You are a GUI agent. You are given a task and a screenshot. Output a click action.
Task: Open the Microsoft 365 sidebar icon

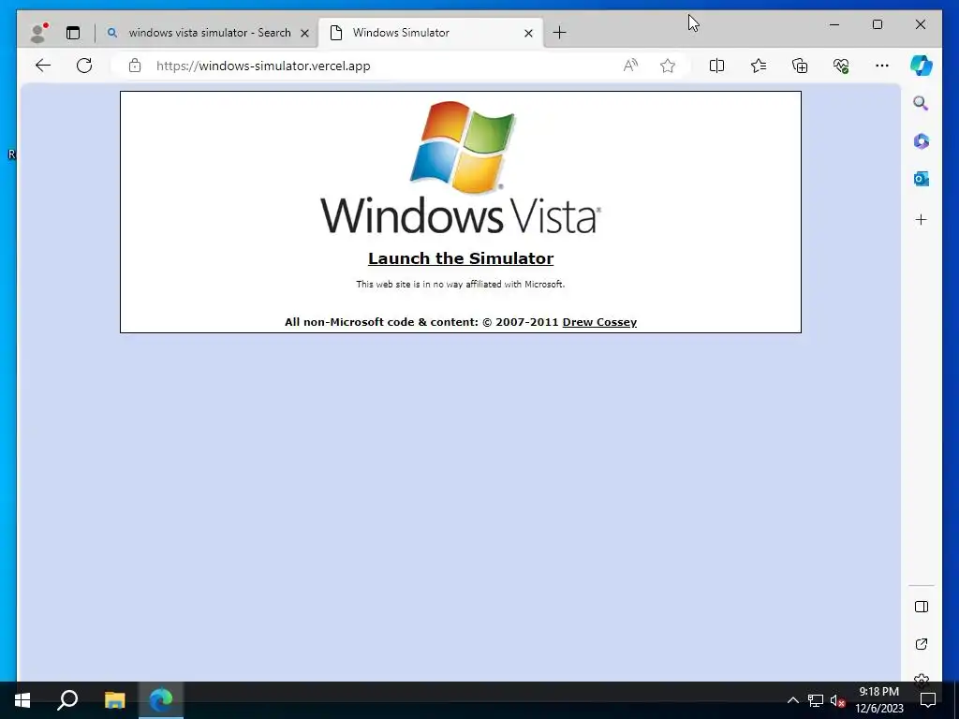922,141
